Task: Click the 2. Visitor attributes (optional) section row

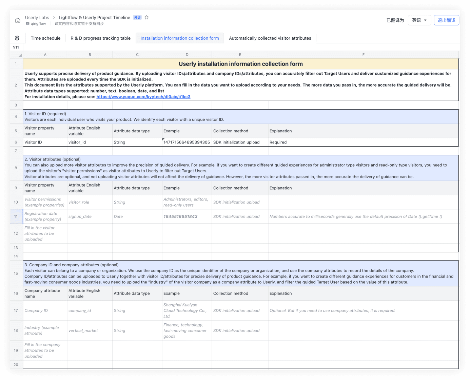Action: pos(241,168)
